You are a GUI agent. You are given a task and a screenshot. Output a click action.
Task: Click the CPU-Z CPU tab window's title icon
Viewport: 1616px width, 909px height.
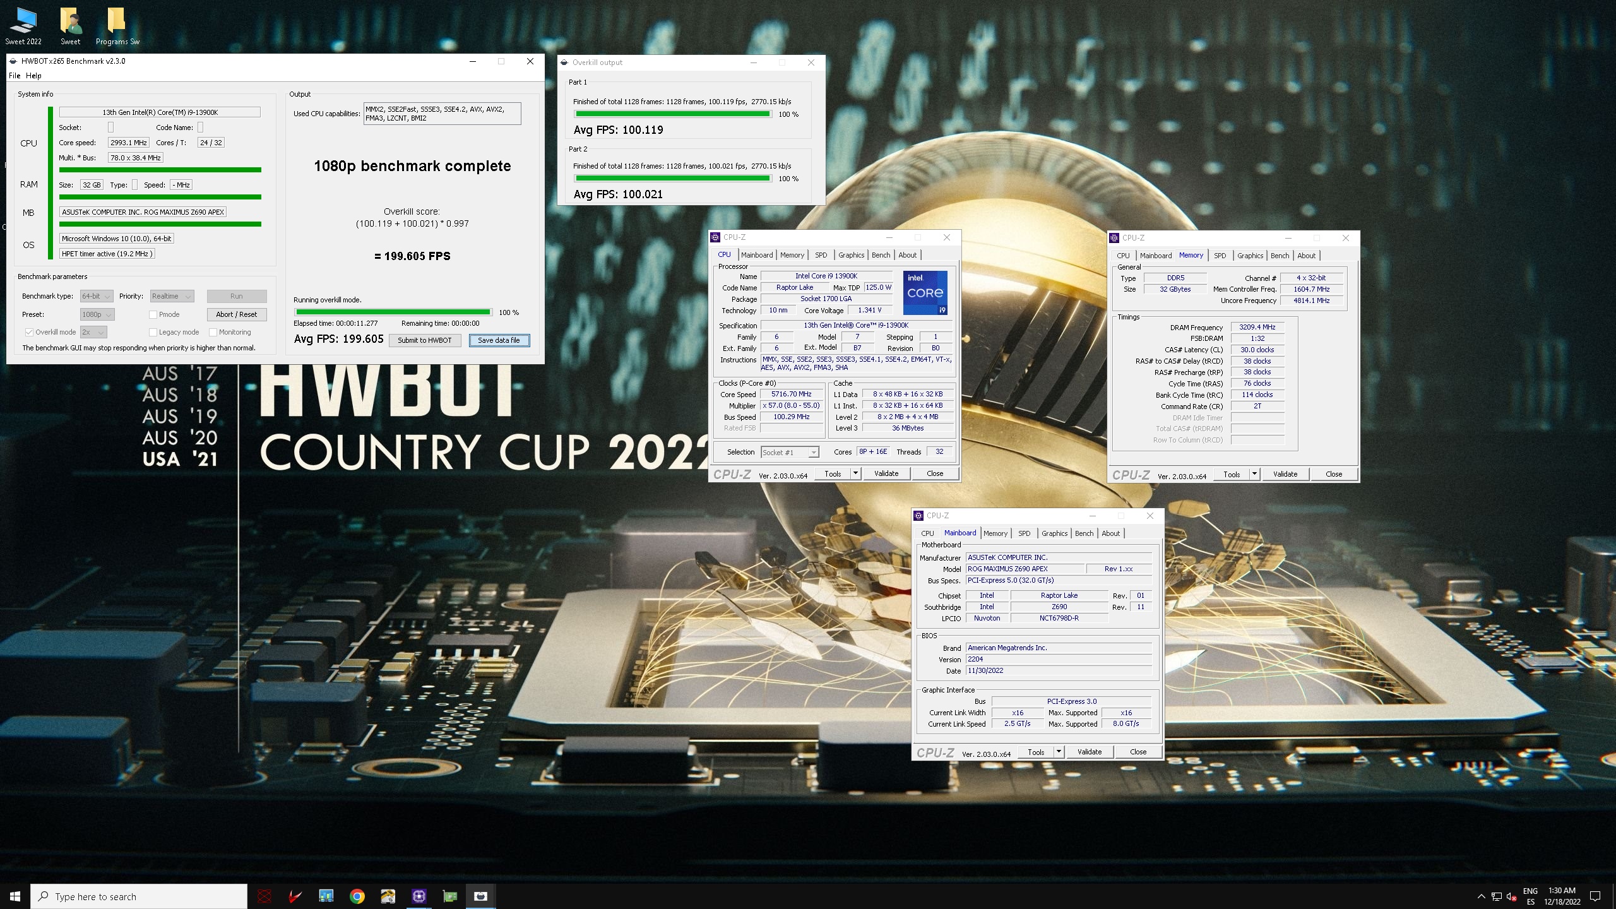(x=715, y=237)
